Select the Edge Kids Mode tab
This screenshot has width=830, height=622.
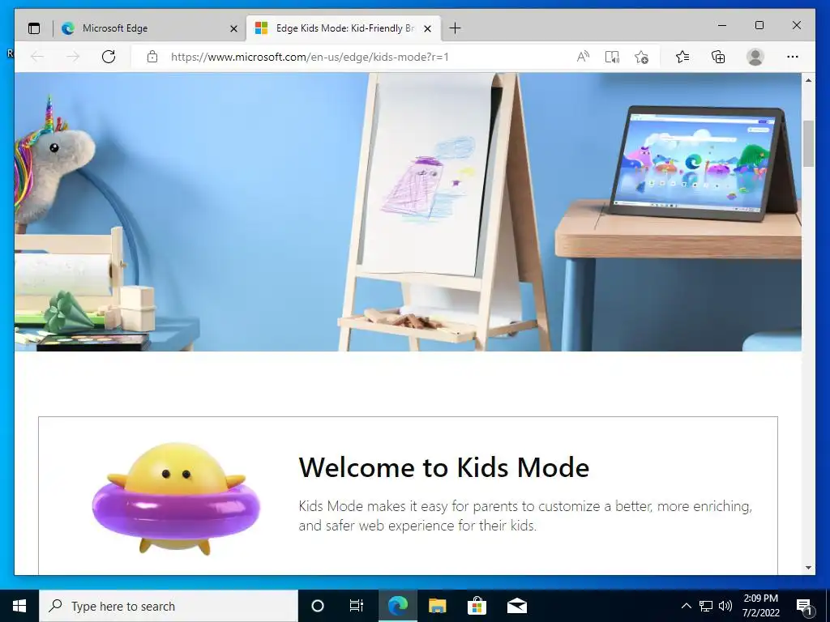tap(343, 28)
